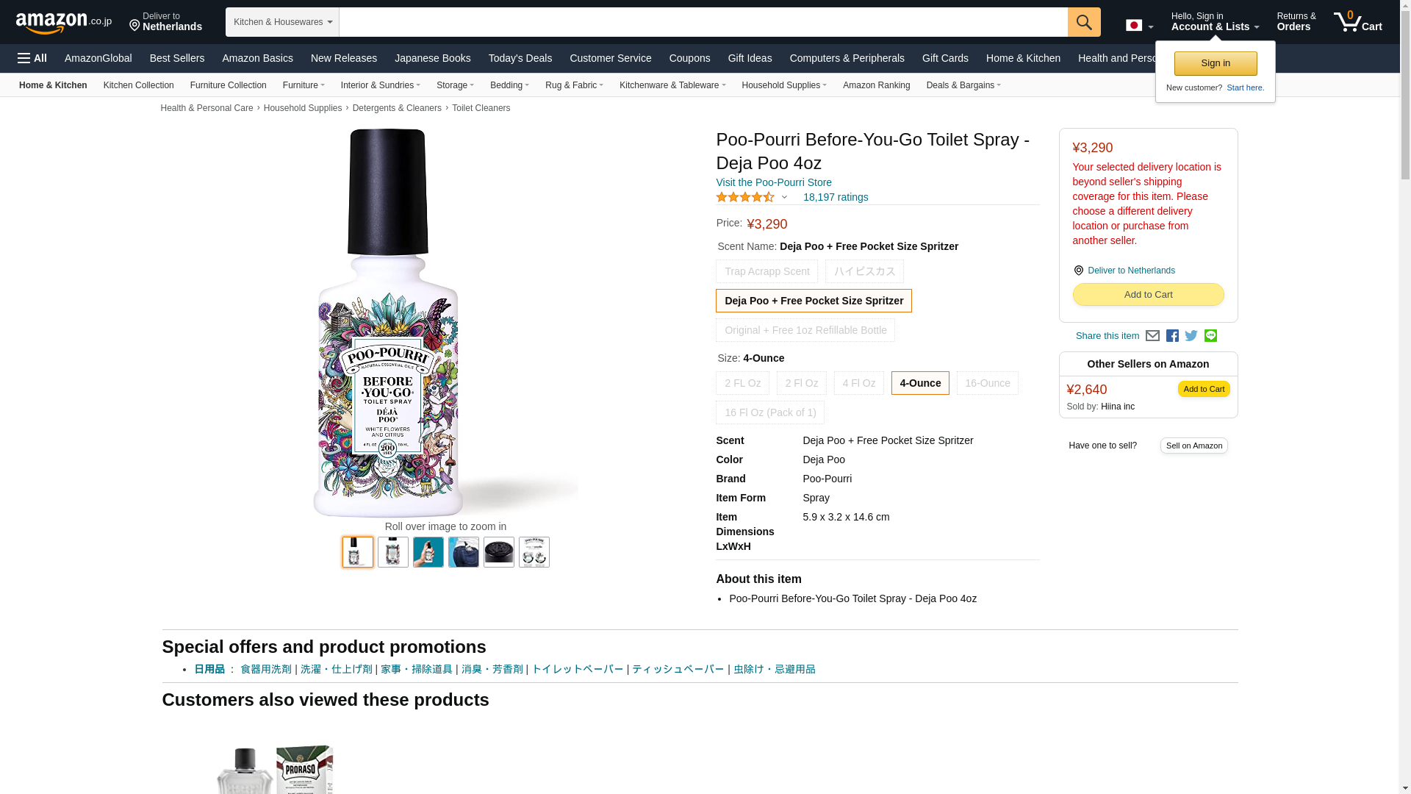The image size is (1411, 794).
Task: Share this item on Twitter
Action: tap(1191, 336)
